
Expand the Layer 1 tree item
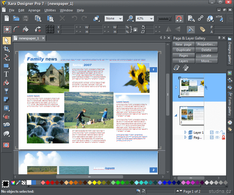point(185,133)
